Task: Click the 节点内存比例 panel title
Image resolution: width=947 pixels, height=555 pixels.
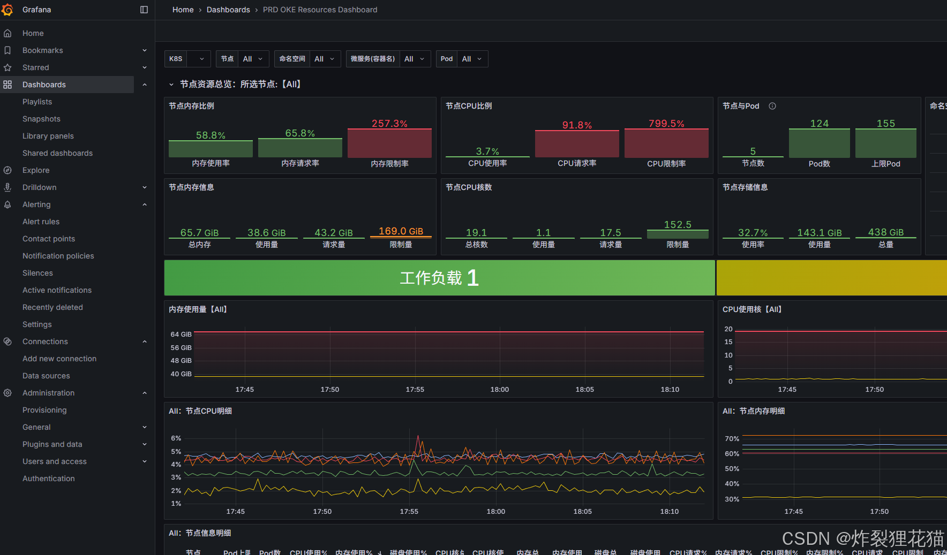Action: [191, 106]
